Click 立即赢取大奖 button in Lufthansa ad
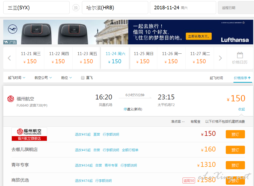Viewport: 254px width, 186px height. pos(199,36)
